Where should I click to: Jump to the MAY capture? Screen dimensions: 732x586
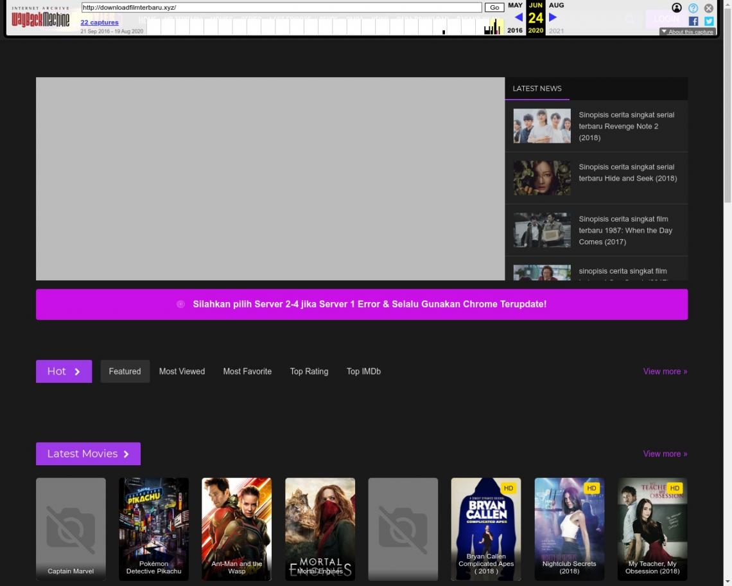(x=515, y=5)
